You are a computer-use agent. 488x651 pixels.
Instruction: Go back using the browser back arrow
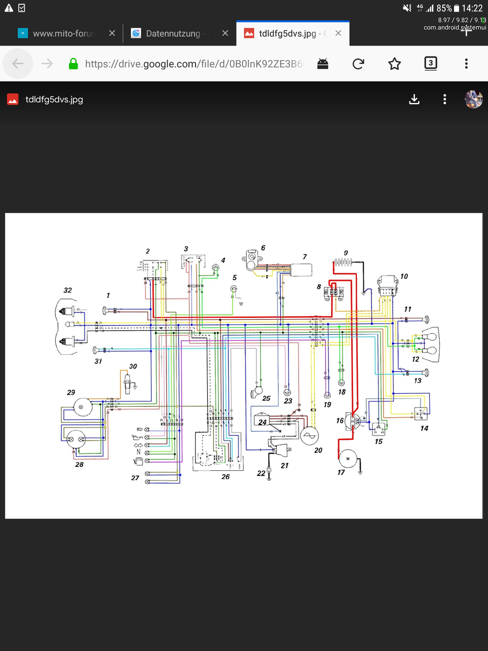point(18,64)
